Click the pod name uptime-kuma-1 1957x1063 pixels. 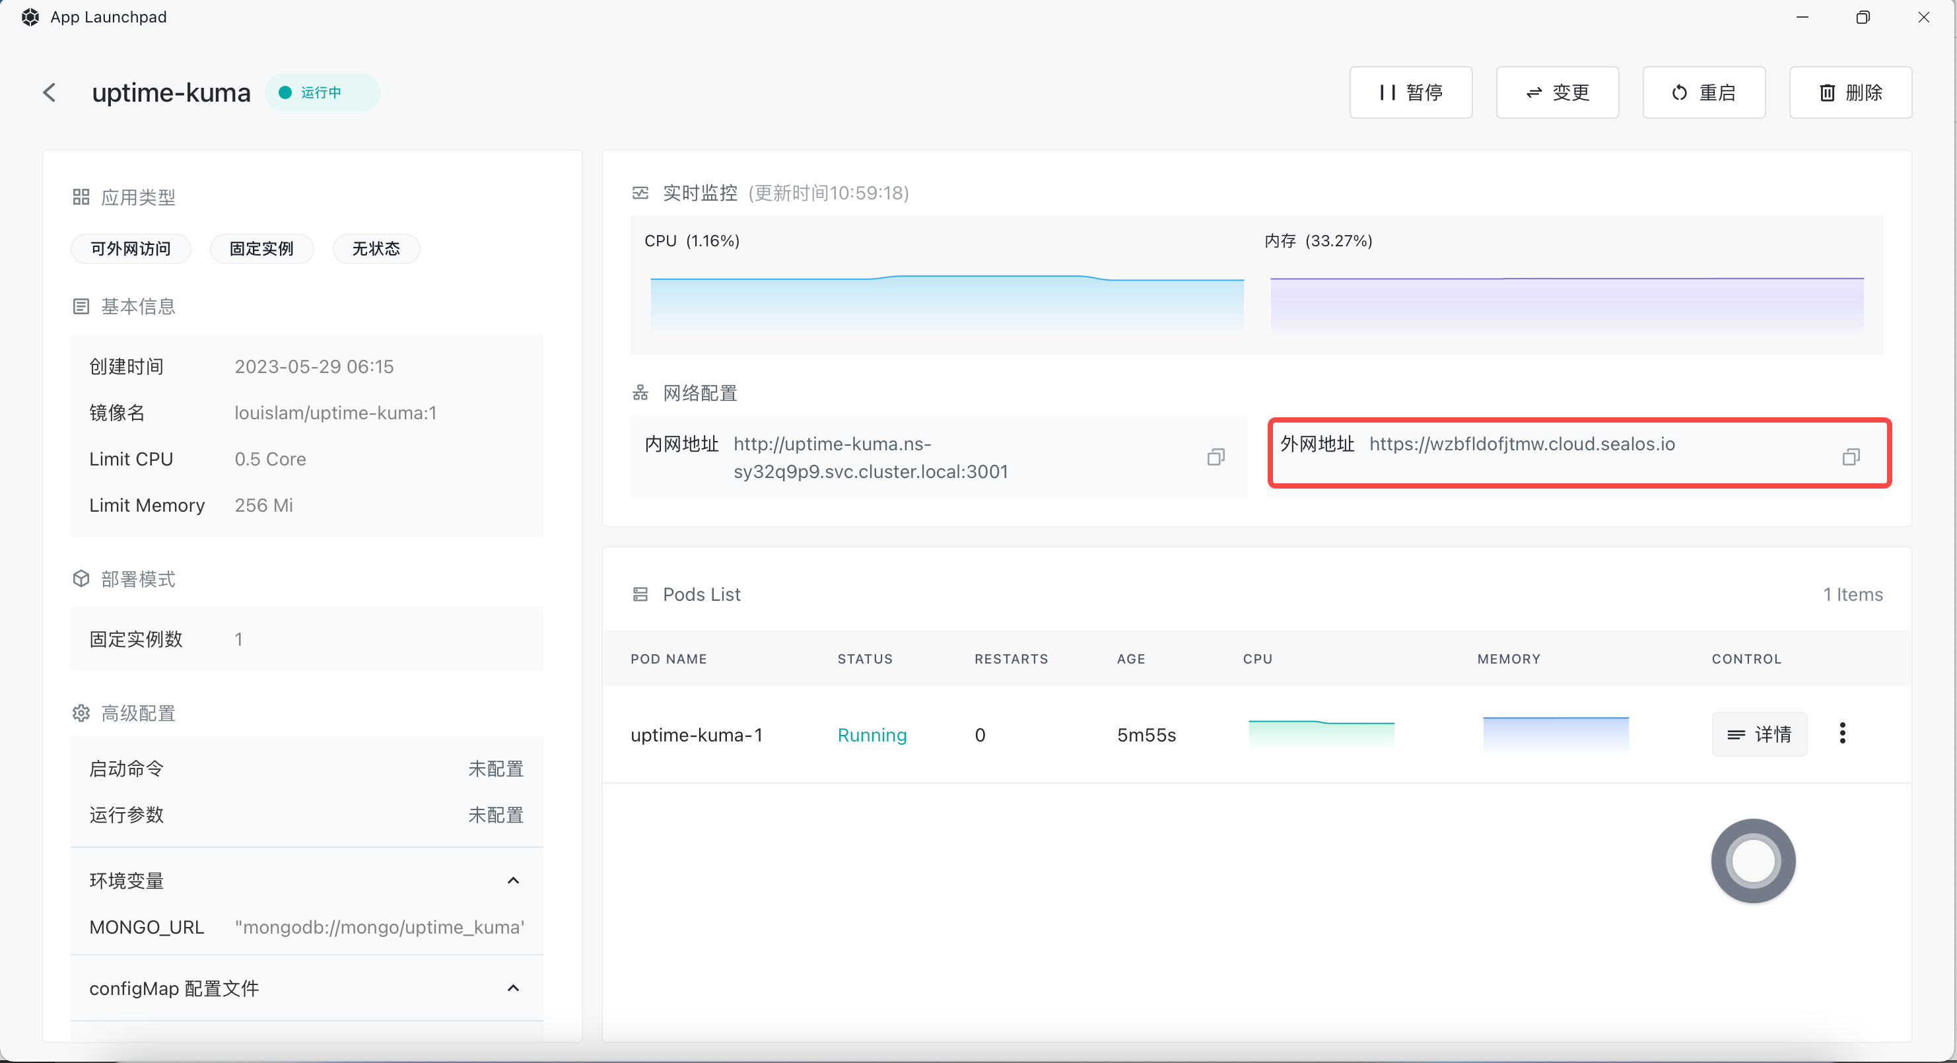[x=697, y=735]
